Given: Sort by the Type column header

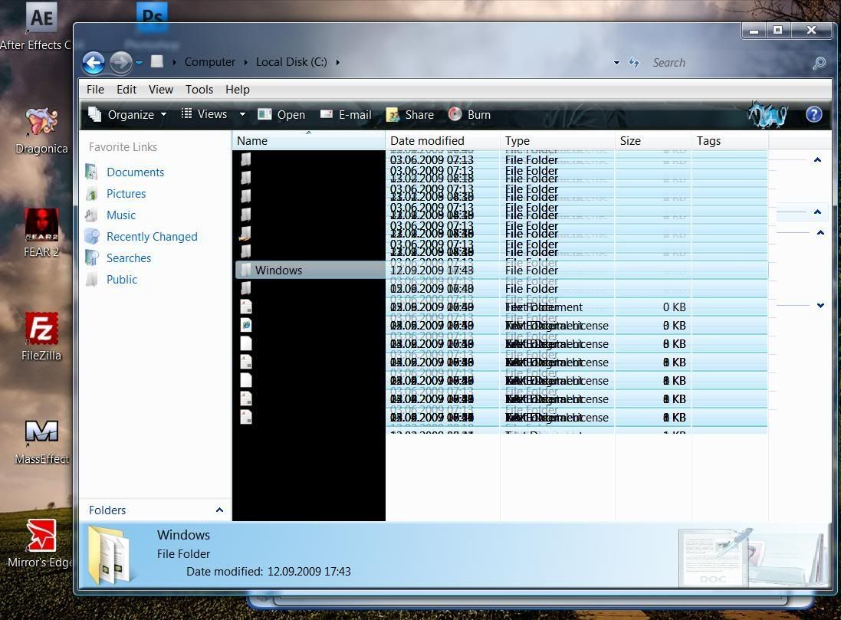Looking at the screenshot, I should 558,140.
